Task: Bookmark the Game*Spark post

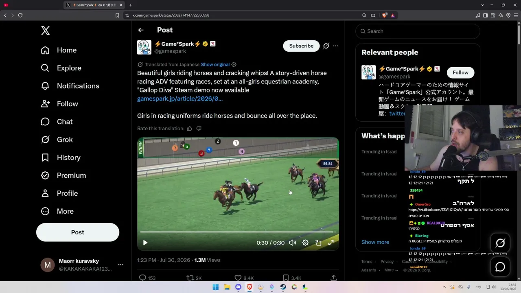Action: (286, 278)
